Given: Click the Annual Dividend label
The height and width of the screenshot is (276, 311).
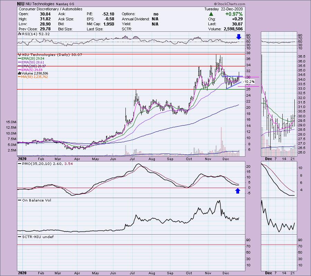Looking at the screenshot, I should coord(136,19).
